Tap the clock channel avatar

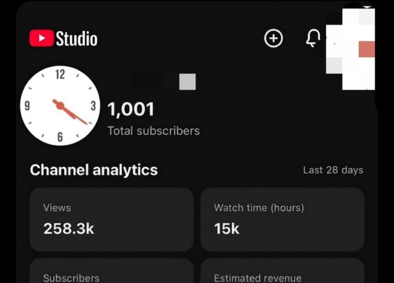pos(60,105)
